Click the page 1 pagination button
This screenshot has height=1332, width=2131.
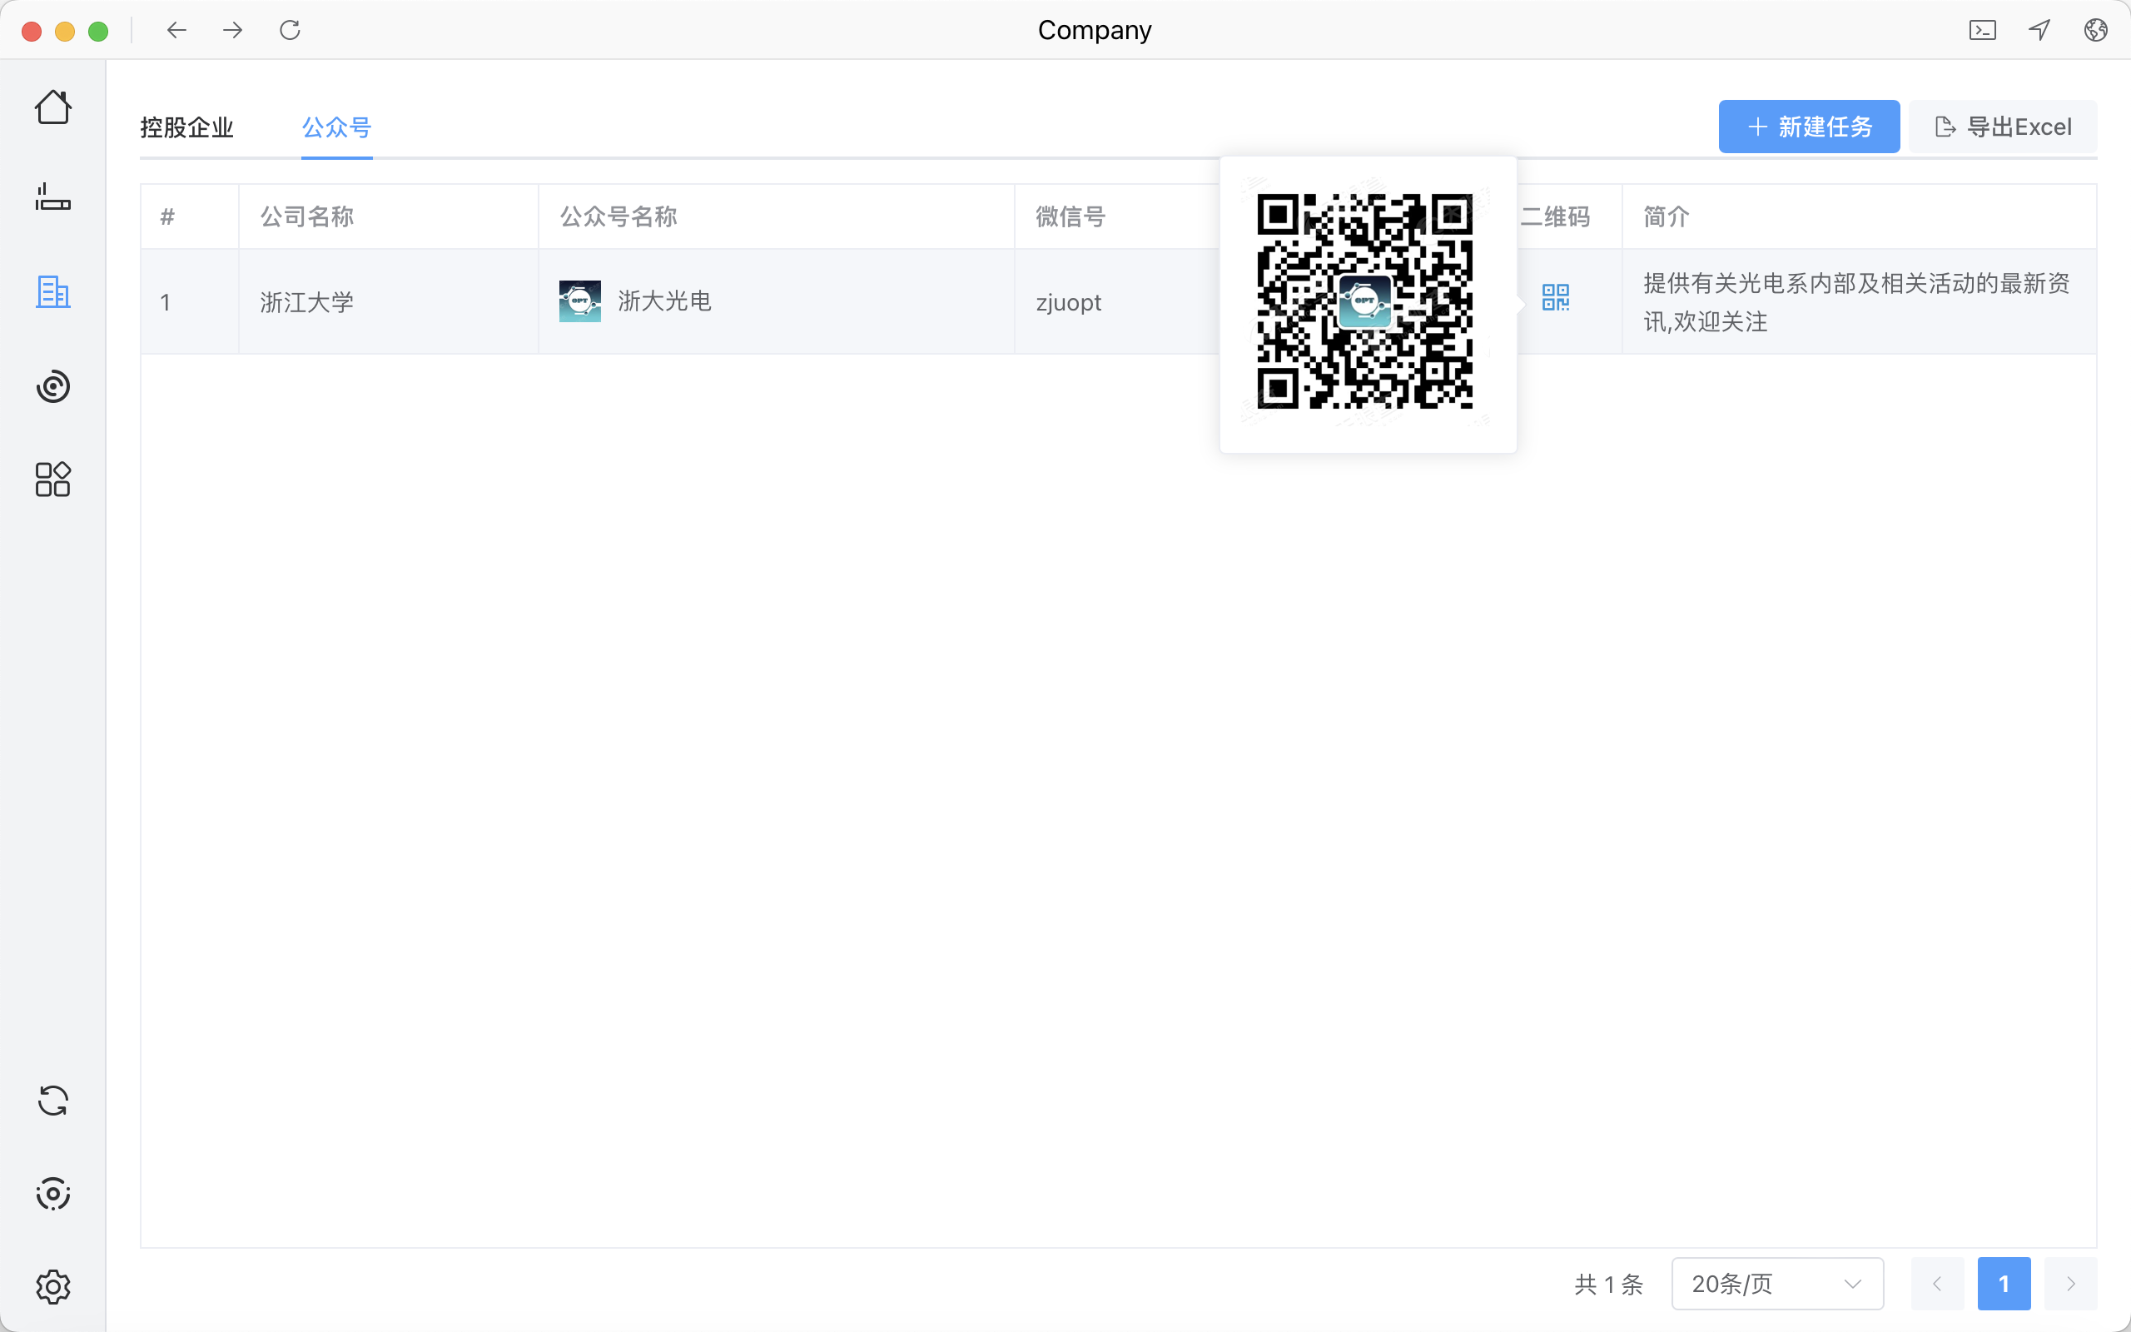pos(2004,1284)
